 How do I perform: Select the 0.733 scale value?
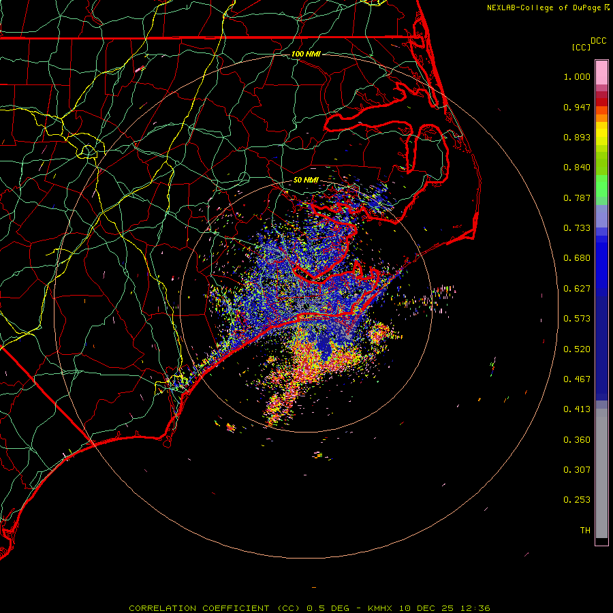[577, 228]
